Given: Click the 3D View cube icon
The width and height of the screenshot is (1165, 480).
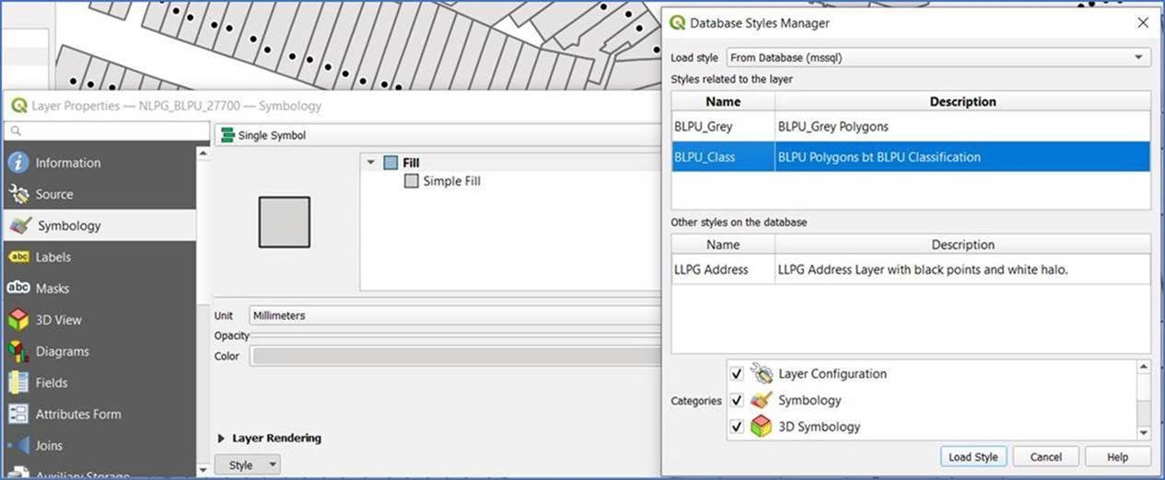Looking at the screenshot, I should 18,320.
